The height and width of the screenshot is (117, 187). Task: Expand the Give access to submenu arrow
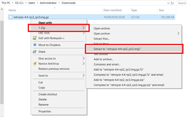[x=83, y=58]
